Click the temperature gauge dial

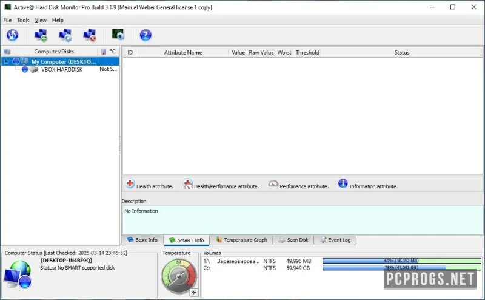point(179,276)
